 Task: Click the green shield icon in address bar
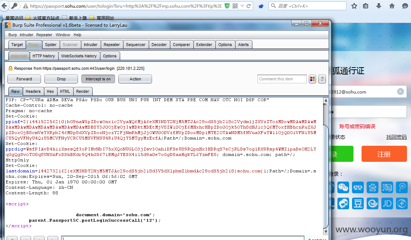(x=227, y=6)
